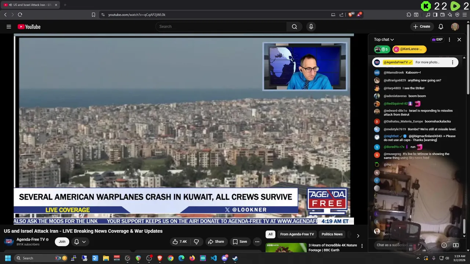Image resolution: width=470 pixels, height=264 pixels.
Task: Open File Explorer from the taskbar
Action: pyautogui.click(x=106, y=258)
